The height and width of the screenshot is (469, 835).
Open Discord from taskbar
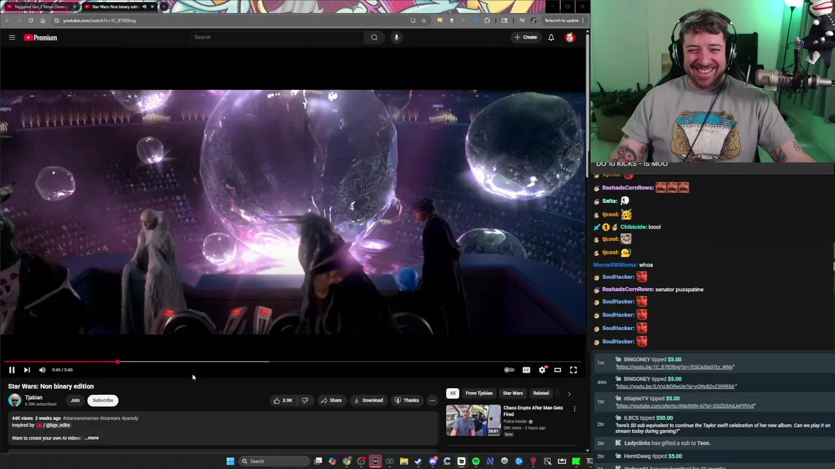point(433,461)
